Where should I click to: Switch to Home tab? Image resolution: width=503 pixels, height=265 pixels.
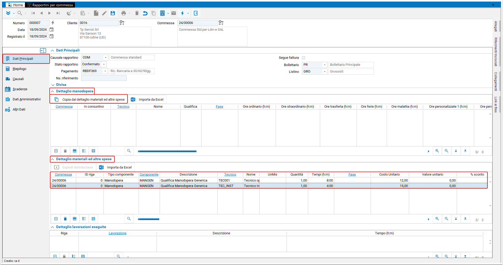[x=15, y=5]
